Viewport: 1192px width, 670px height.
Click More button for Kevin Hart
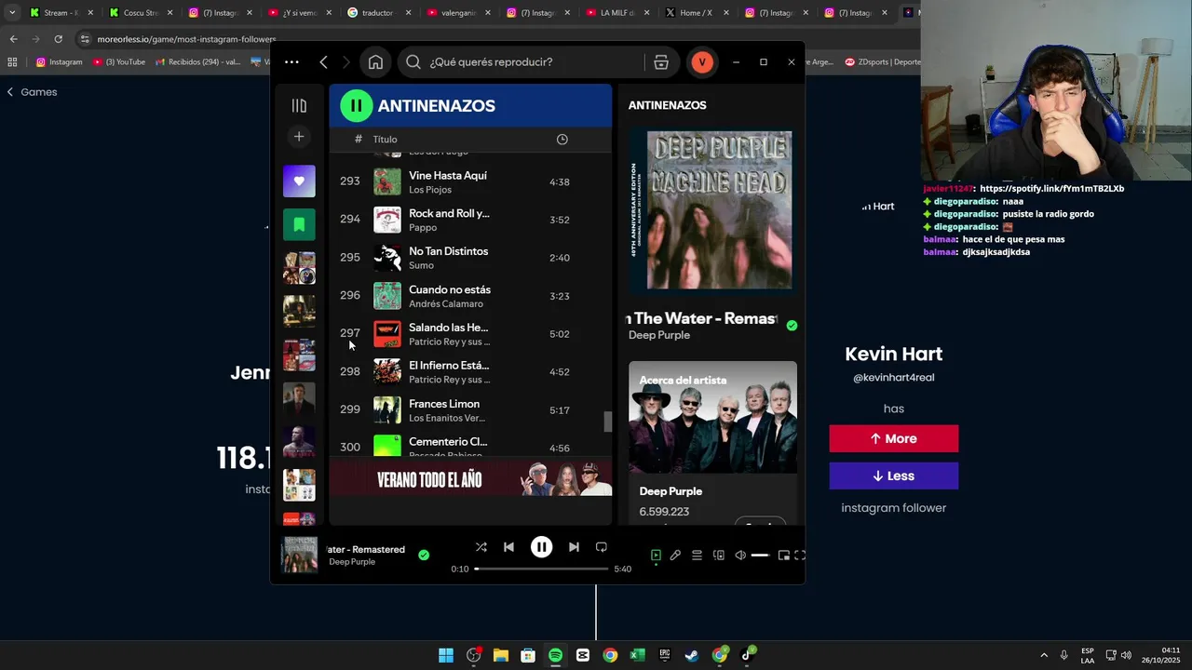894,438
